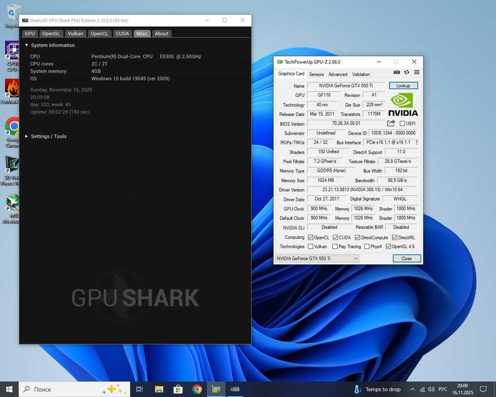Screen dimensions: 496x397
Task: Open Task View on the taskbar
Action: pos(139,389)
